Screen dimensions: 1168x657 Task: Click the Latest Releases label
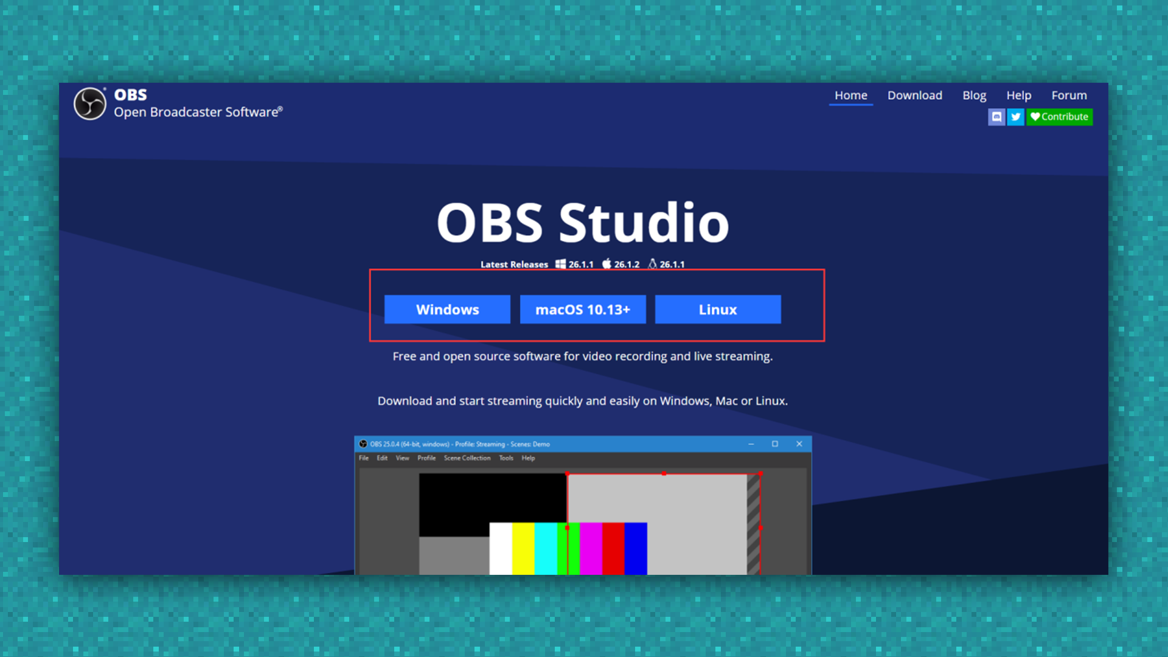[514, 265]
